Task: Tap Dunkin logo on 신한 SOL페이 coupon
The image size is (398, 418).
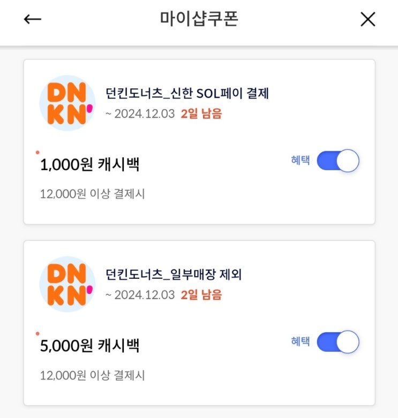Action: click(x=67, y=103)
